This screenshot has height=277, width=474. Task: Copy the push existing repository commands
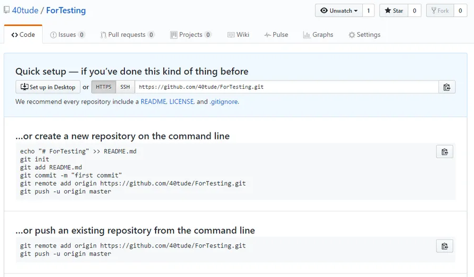[x=445, y=246]
